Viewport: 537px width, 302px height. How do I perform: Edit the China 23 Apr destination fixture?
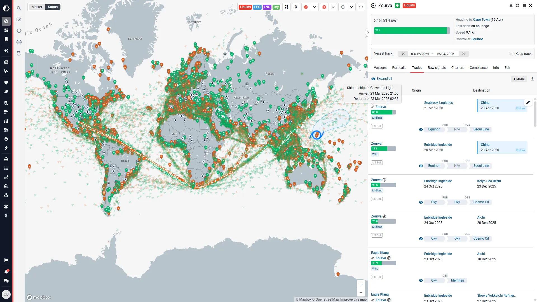[528, 102]
